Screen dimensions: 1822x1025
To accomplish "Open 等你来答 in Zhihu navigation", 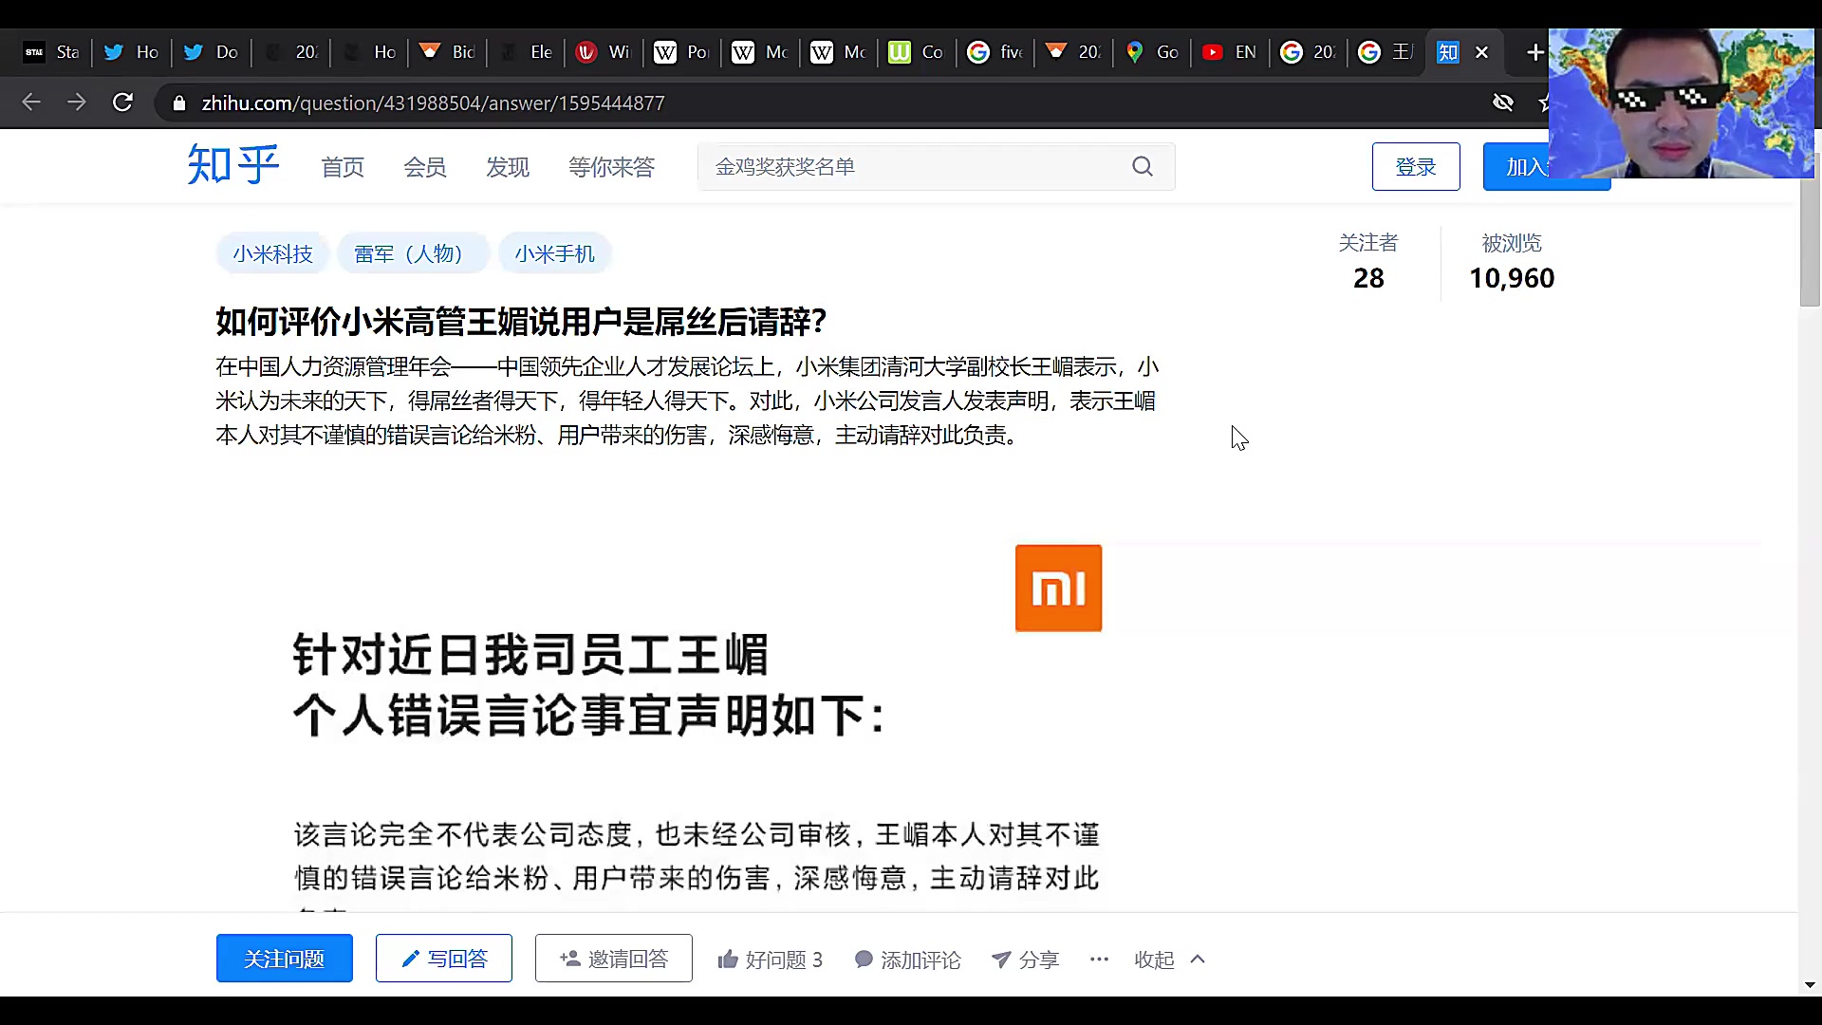I will [611, 168].
